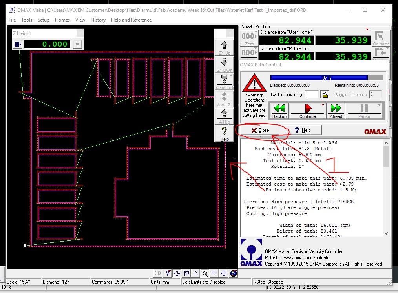Viewport: 398px width, 293px height.
Task: Toggle the padlock next to Cycles remaining
Action: tap(325, 95)
